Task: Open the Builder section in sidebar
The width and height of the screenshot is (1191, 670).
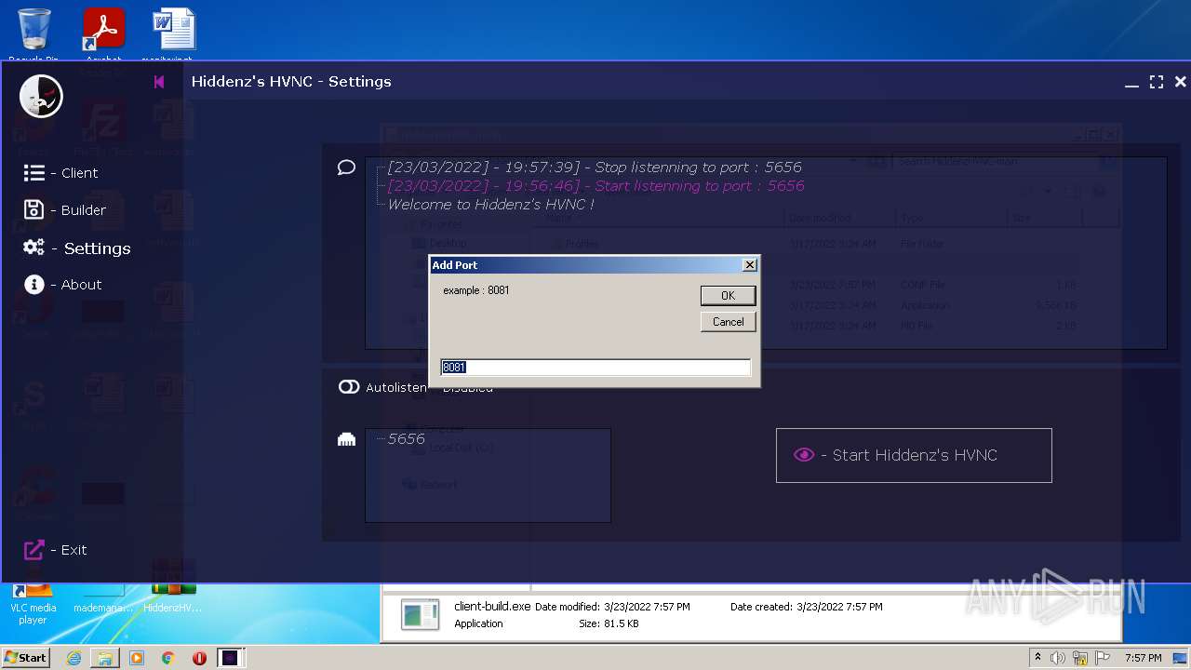Action: click(64, 210)
